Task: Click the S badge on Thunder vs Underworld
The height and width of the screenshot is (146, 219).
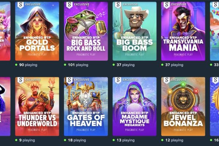Action: click(21, 80)
